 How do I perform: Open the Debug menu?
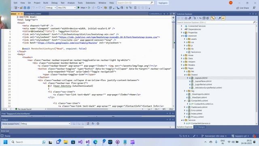[x=54, y=3]
